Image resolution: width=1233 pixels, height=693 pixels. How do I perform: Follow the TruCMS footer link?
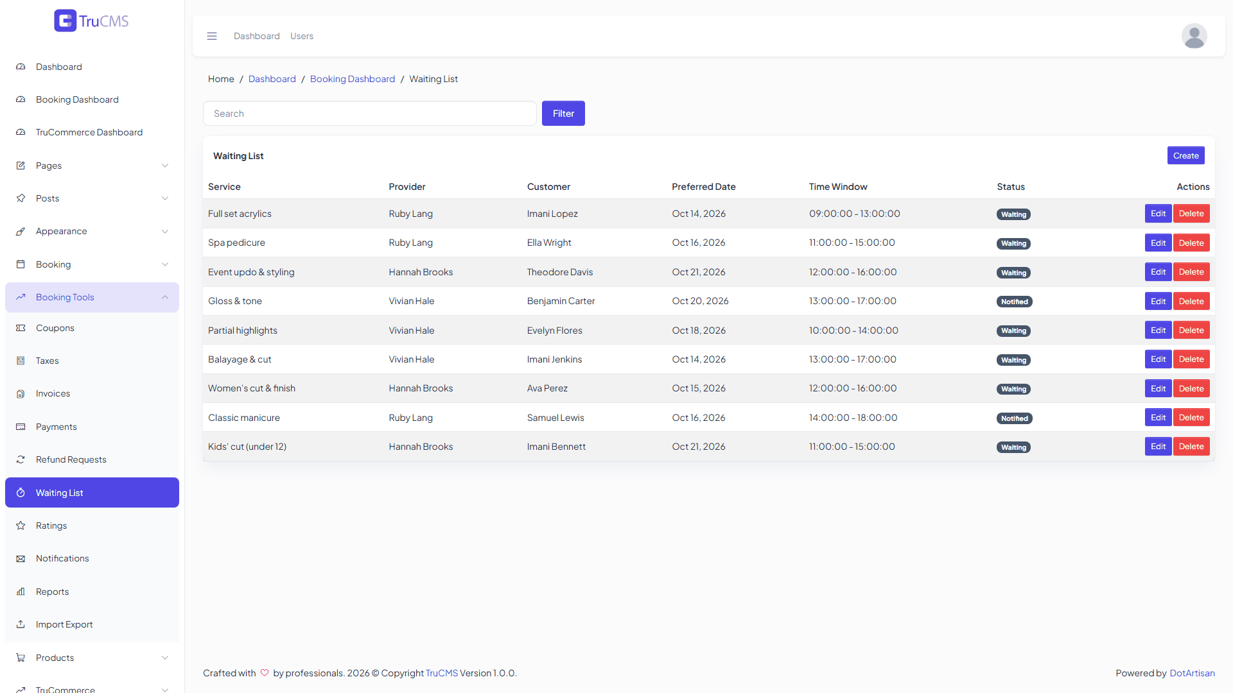[442, 673]
